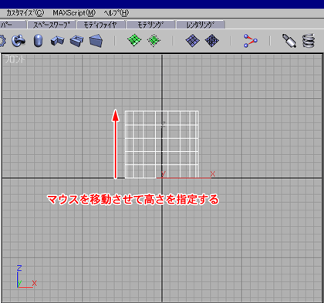The image size is (324, 303).
Task: Select the second blue NURBS CV surface icon
Action: point(212,41)
